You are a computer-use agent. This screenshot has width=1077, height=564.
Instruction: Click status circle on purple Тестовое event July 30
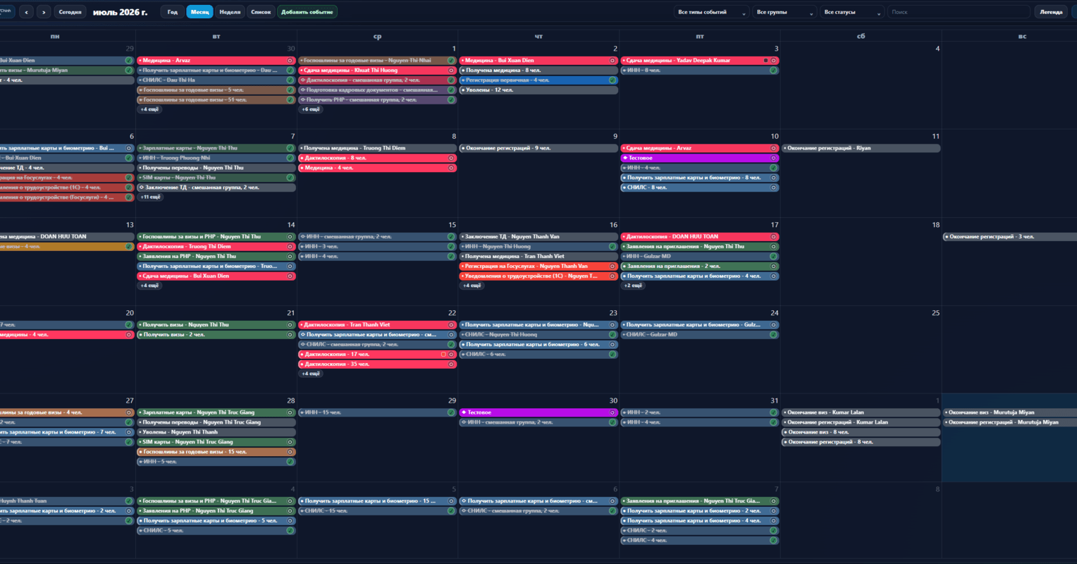pyautogui.click(x=613, y=412)
